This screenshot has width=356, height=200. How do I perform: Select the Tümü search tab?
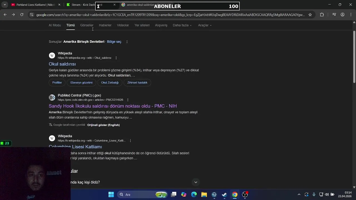70,25
